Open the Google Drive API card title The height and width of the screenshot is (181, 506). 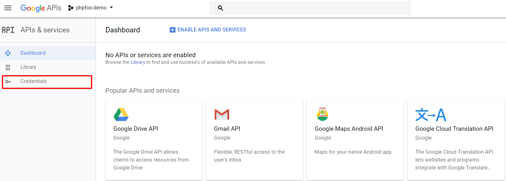click(136, 129)
